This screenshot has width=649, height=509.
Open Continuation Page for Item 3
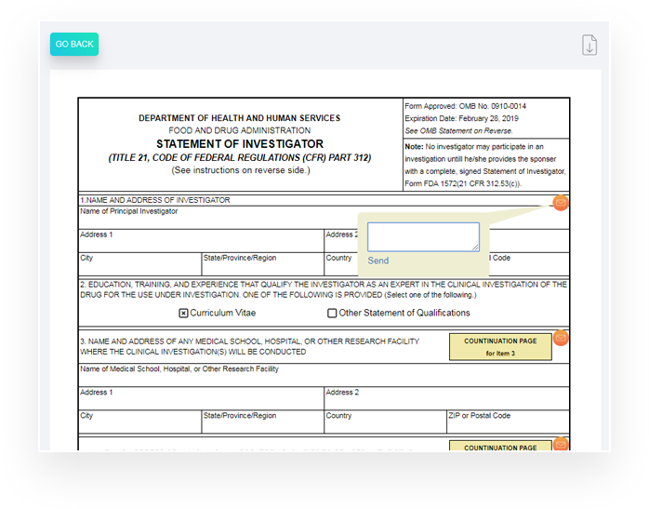click(x=500, y=347)
